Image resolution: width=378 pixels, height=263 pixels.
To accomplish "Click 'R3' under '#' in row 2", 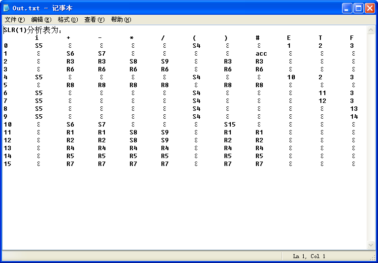I will click(x=259, y=62).
